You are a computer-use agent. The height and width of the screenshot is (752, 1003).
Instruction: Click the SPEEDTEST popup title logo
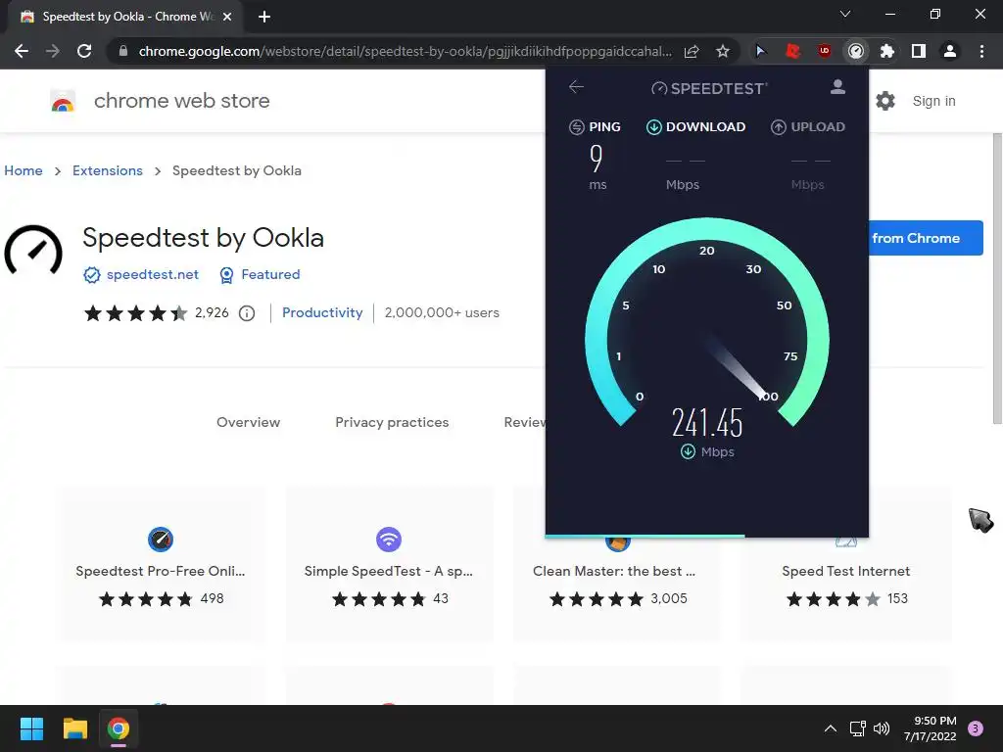[x=709, y=88]
